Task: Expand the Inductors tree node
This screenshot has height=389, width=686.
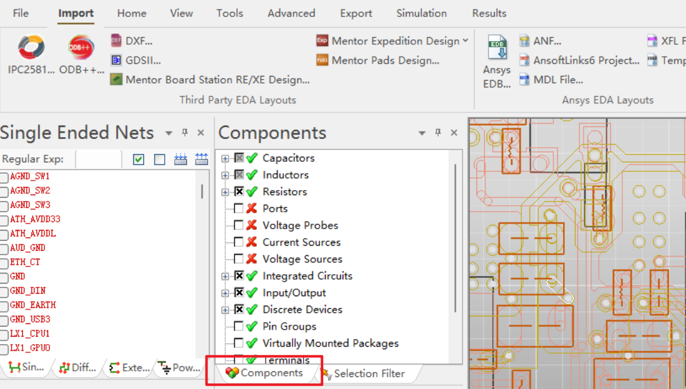Action: pos(225,175)
